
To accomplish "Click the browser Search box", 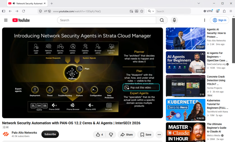I will [x=173, y=11].
